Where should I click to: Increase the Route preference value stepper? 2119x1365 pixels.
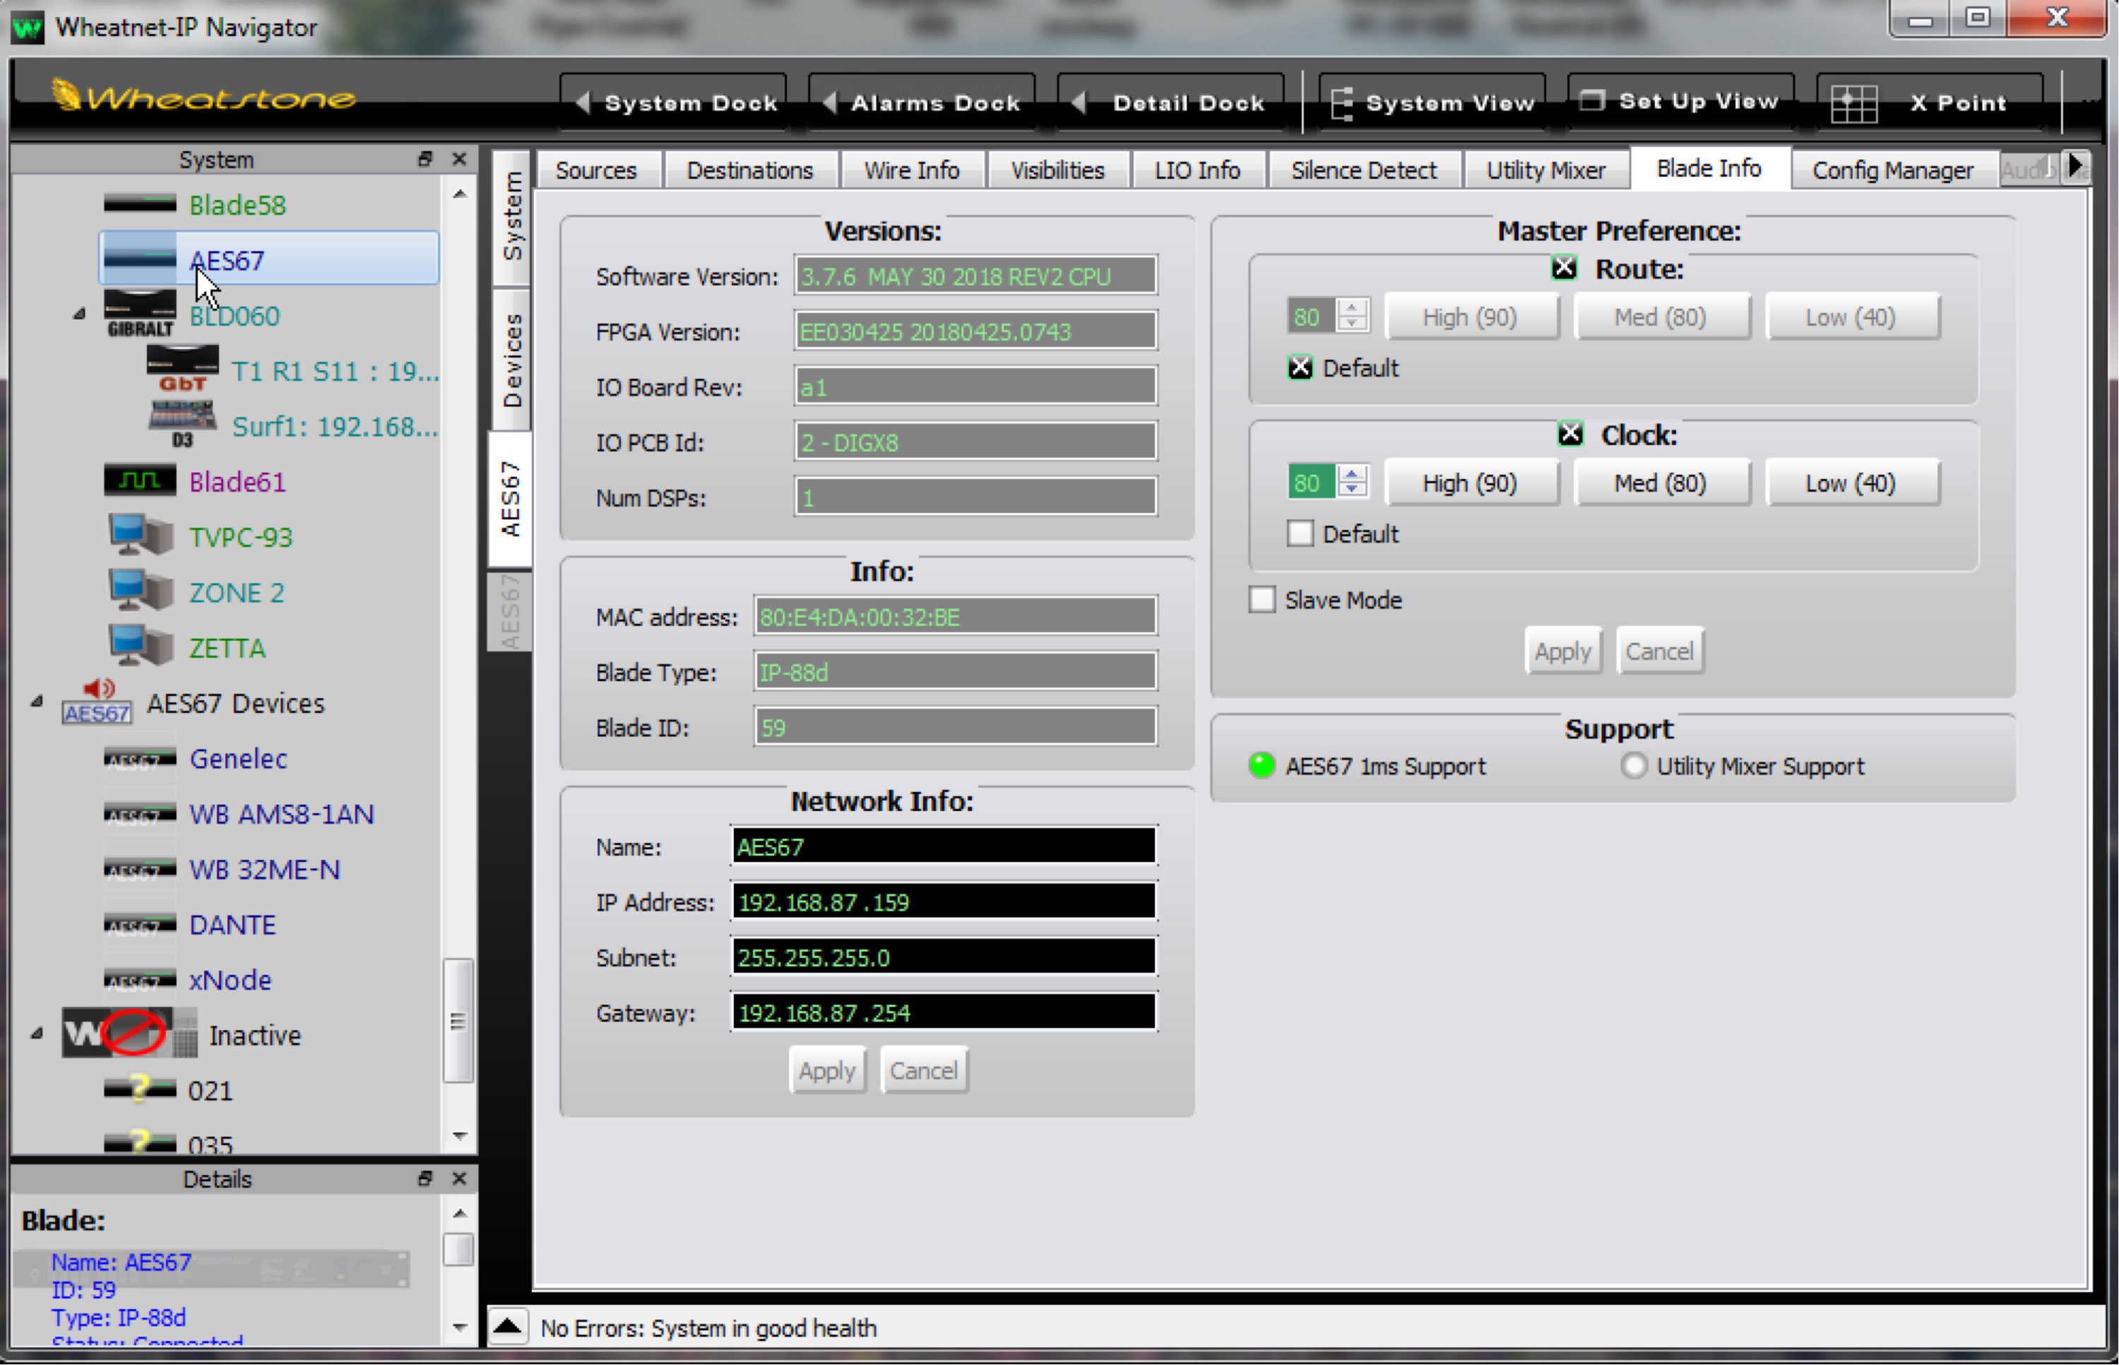[x=1351, y=307]
